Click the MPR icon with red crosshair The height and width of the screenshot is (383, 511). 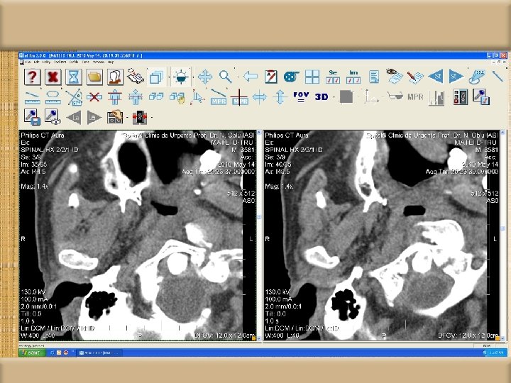239,97
